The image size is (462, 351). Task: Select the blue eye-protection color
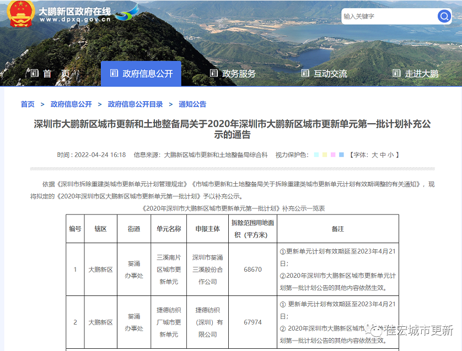tap(342, 155)
